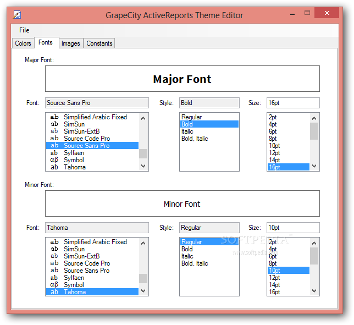Click down arrow of Minor Font size scrollbar

314,291
